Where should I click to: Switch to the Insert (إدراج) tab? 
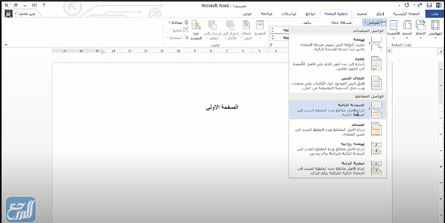click(380, 13)
